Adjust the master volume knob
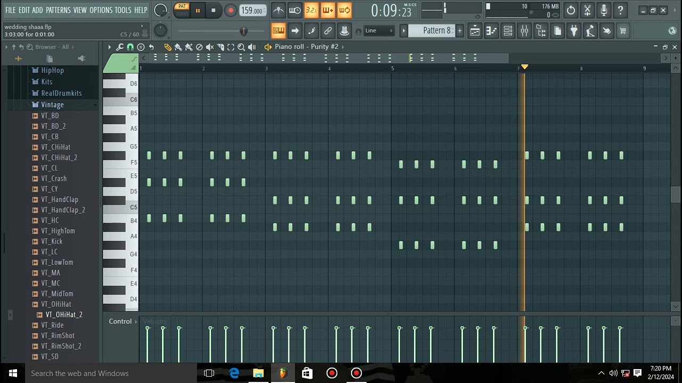Image resolution: width=682 pixels, height=383 pixels. tap(160, 10)
